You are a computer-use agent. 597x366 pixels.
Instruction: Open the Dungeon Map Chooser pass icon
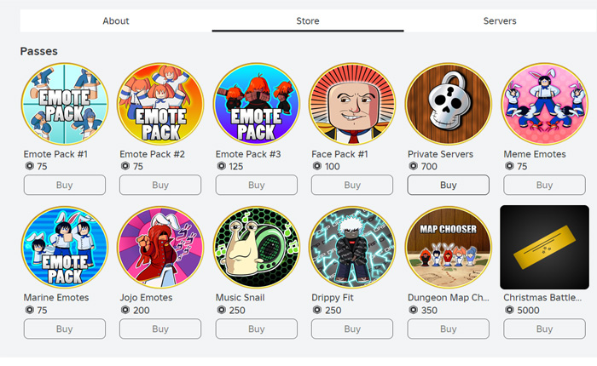click(449, 249)
